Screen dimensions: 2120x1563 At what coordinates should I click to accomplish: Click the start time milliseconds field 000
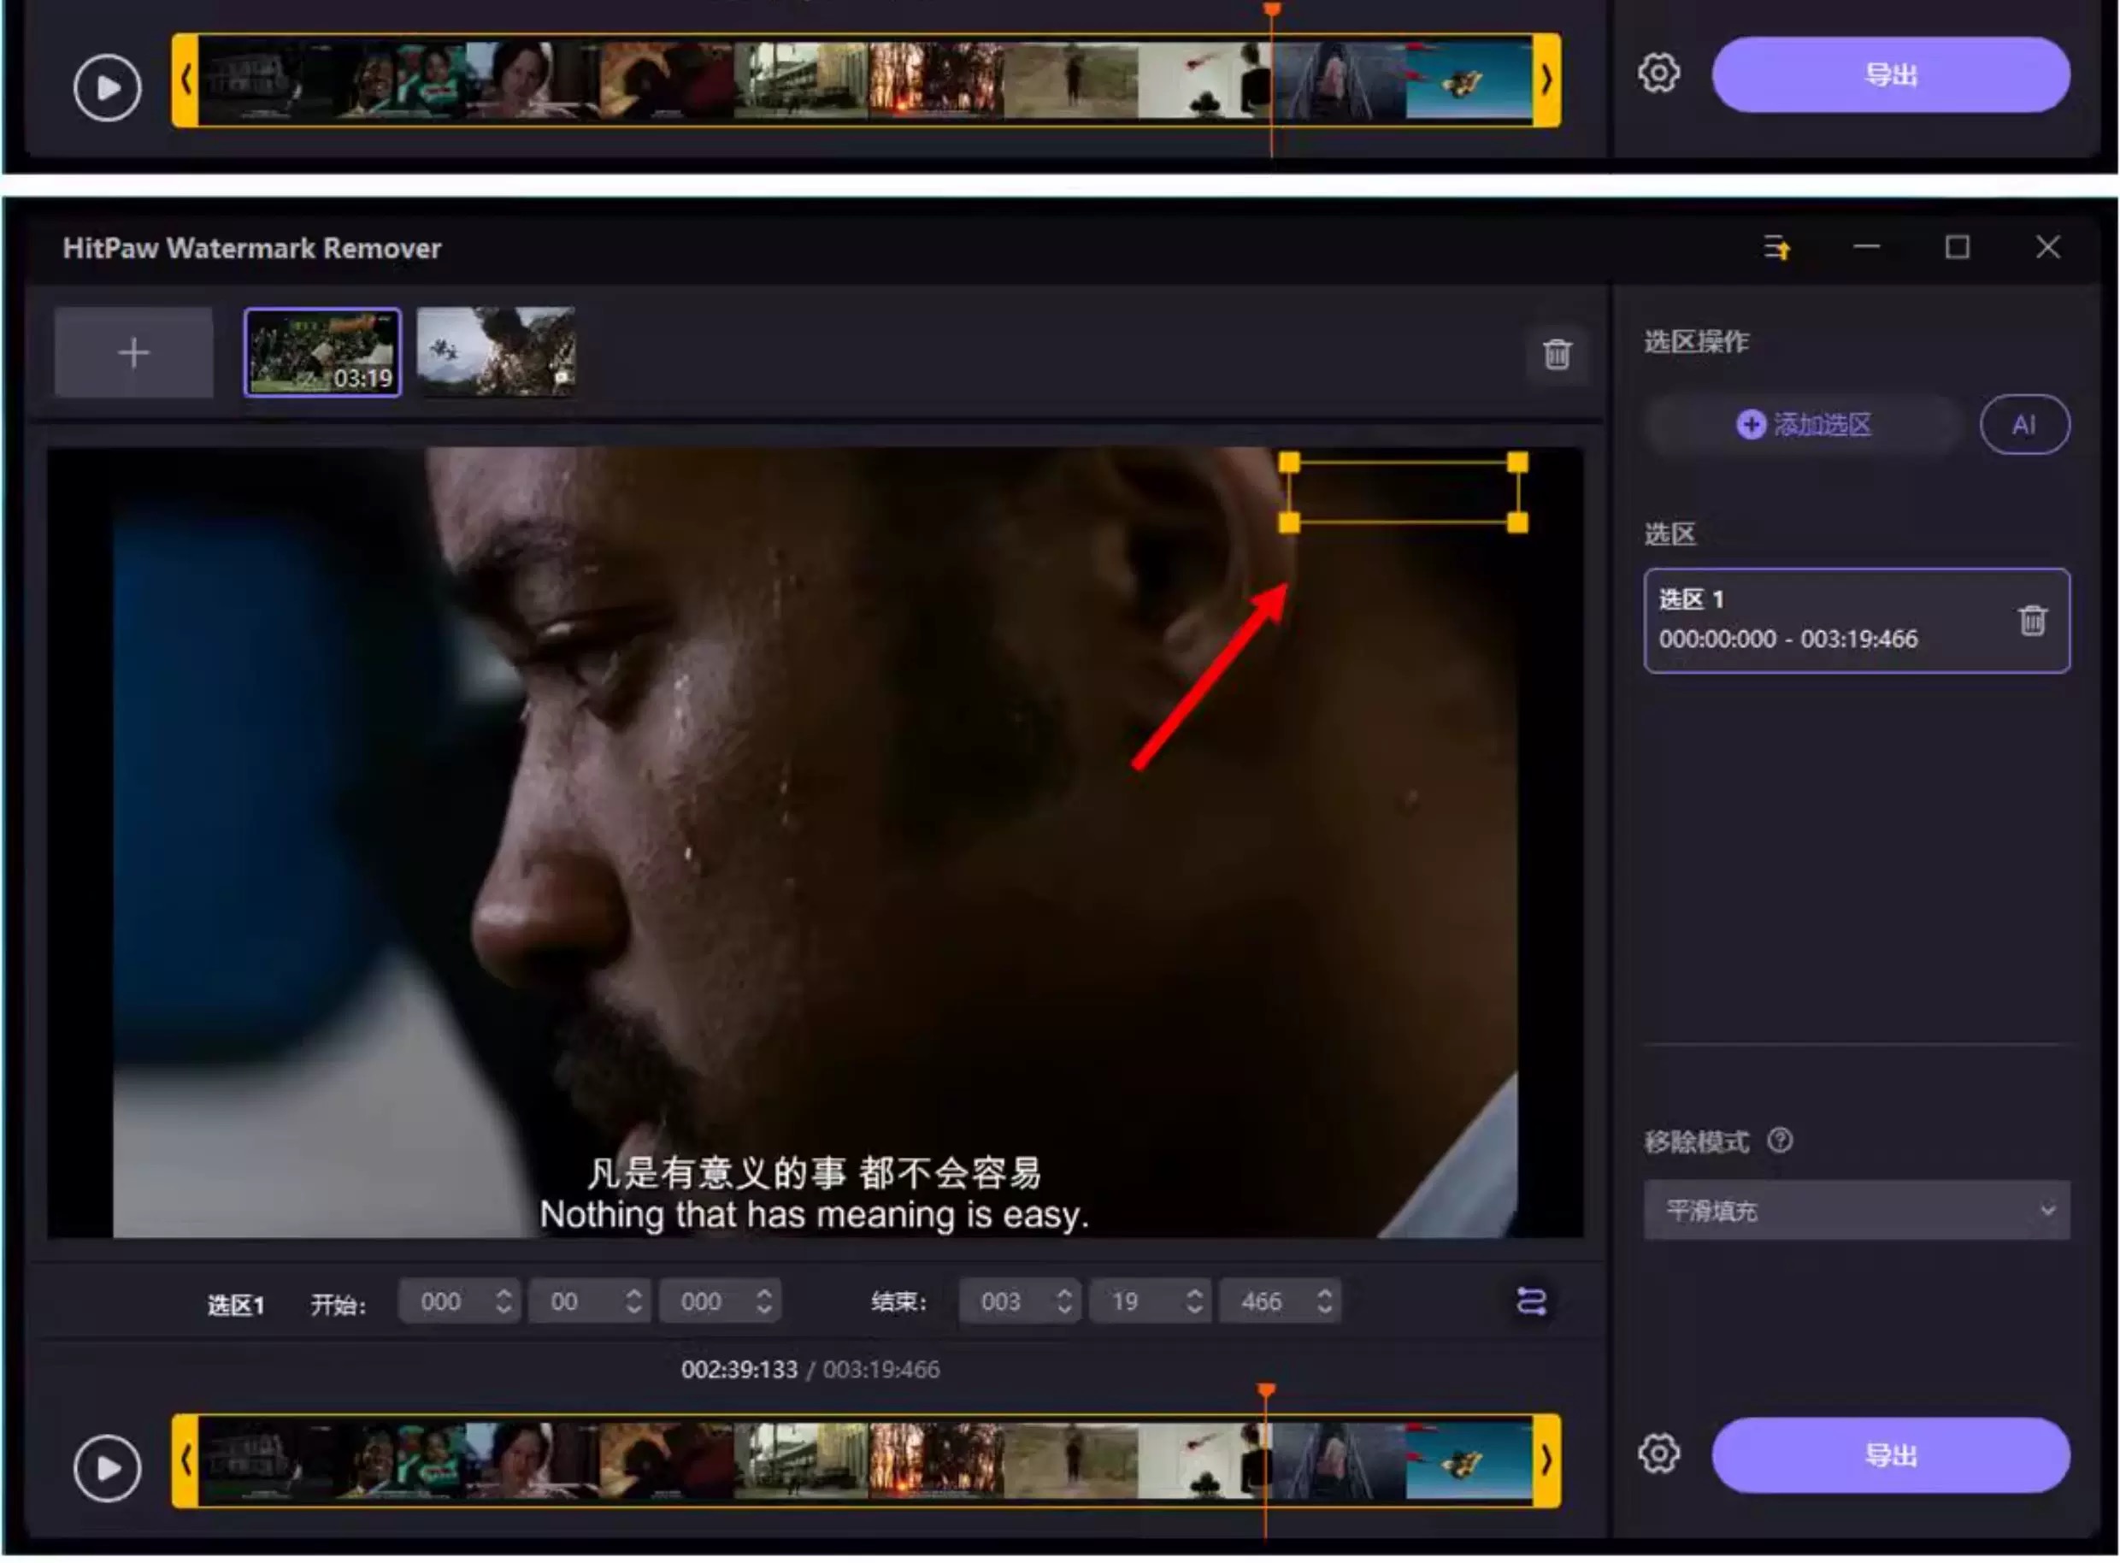pyautogui.click(x=701, y=1303)
